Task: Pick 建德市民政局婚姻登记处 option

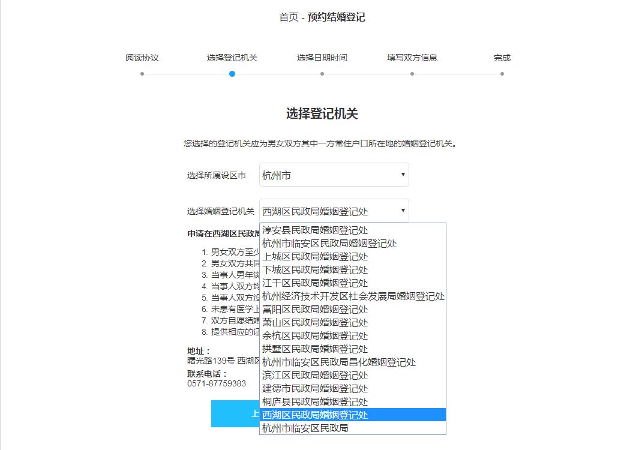Action: 353,388
